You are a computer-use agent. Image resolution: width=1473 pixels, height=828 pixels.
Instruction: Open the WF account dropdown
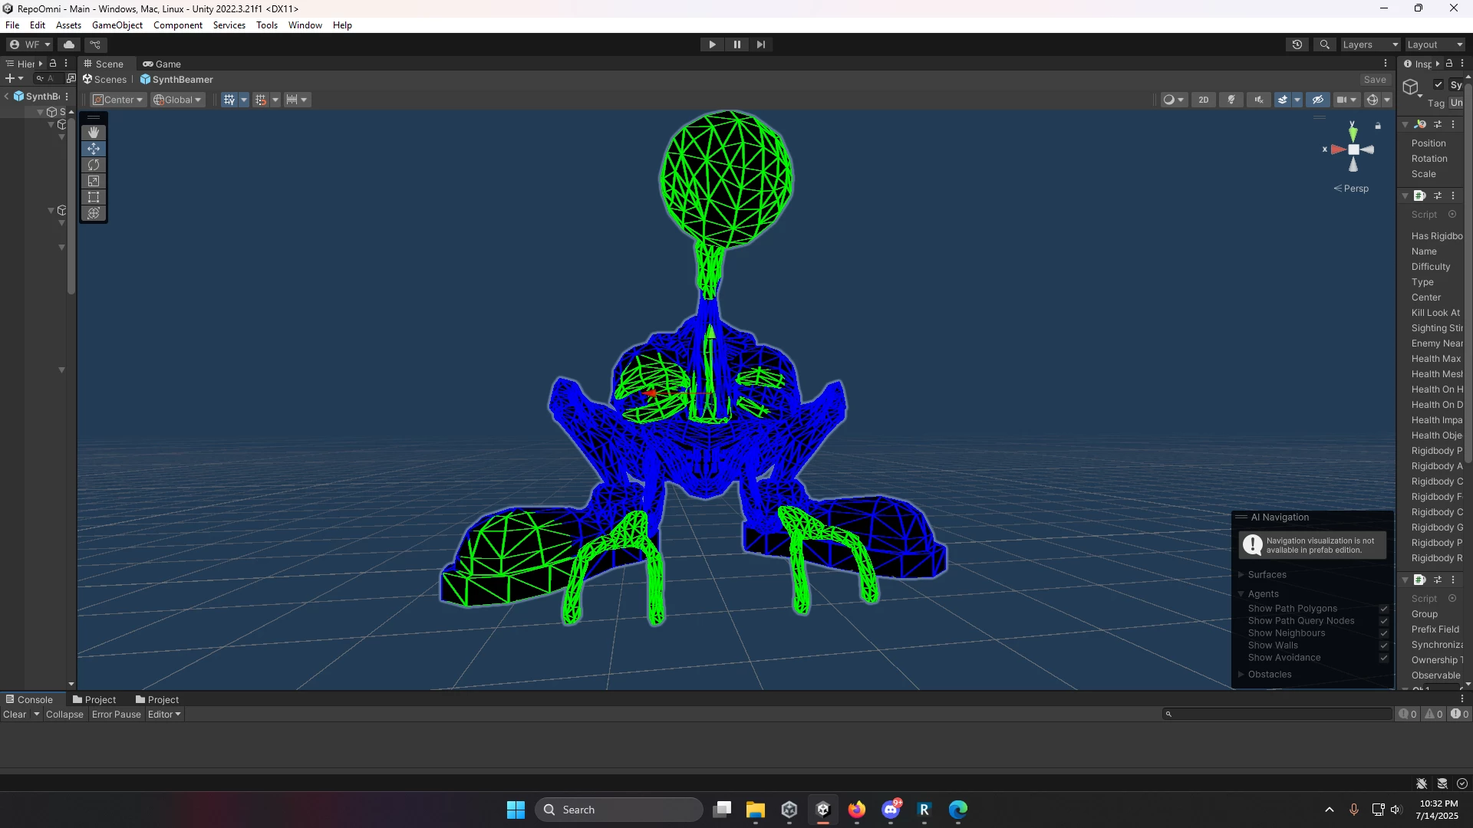[29, 44]
